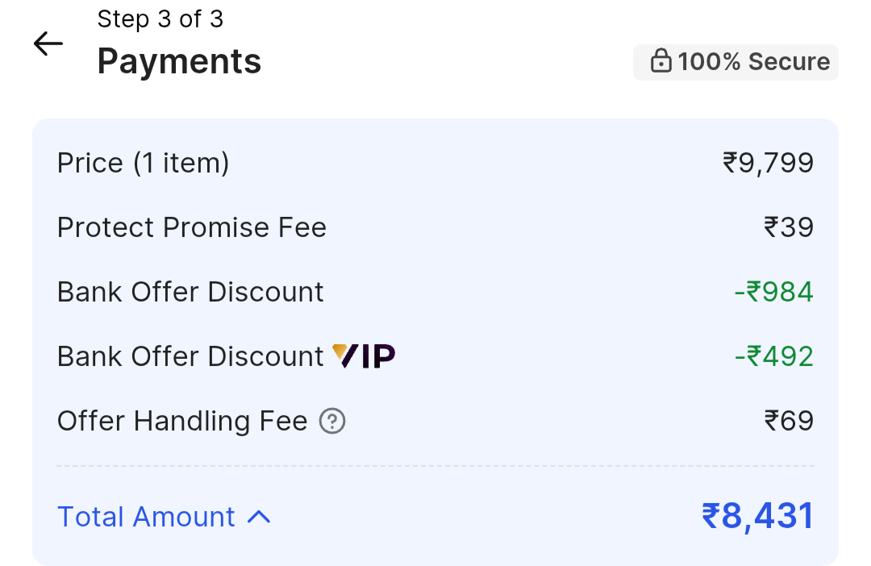
Task: Select Offer Handling Fee label text
Action: click(182, 421)
